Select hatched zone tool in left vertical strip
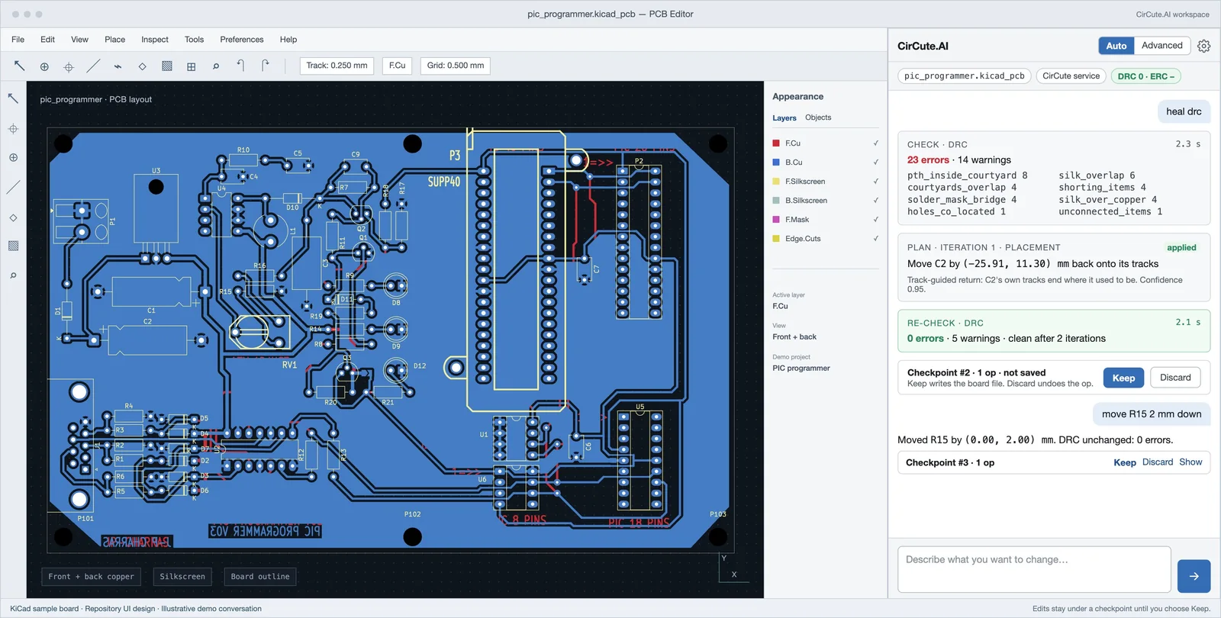Viewport: 1221px width, 618px height. tap(13, 246)
